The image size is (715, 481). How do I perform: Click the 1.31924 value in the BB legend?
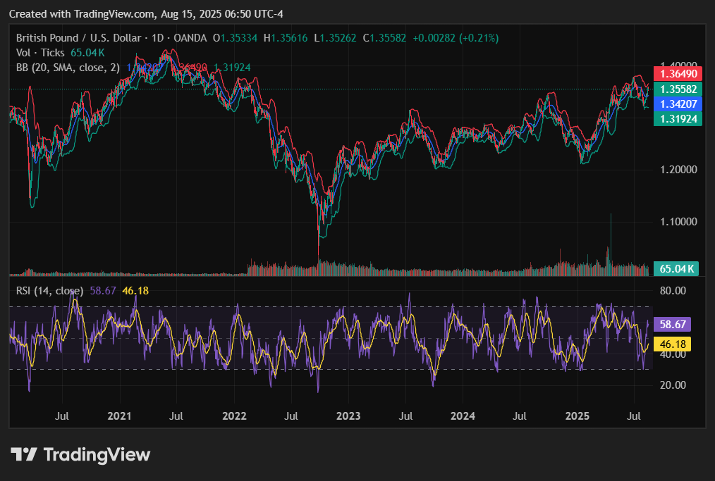pos(232,68)
